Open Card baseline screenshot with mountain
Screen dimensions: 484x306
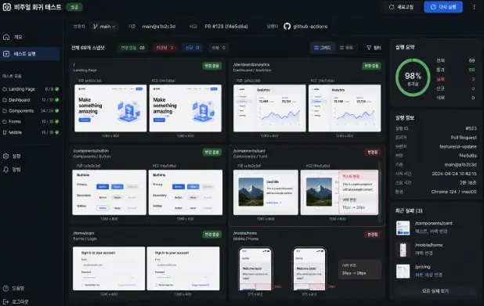click(x=266, y=193)
